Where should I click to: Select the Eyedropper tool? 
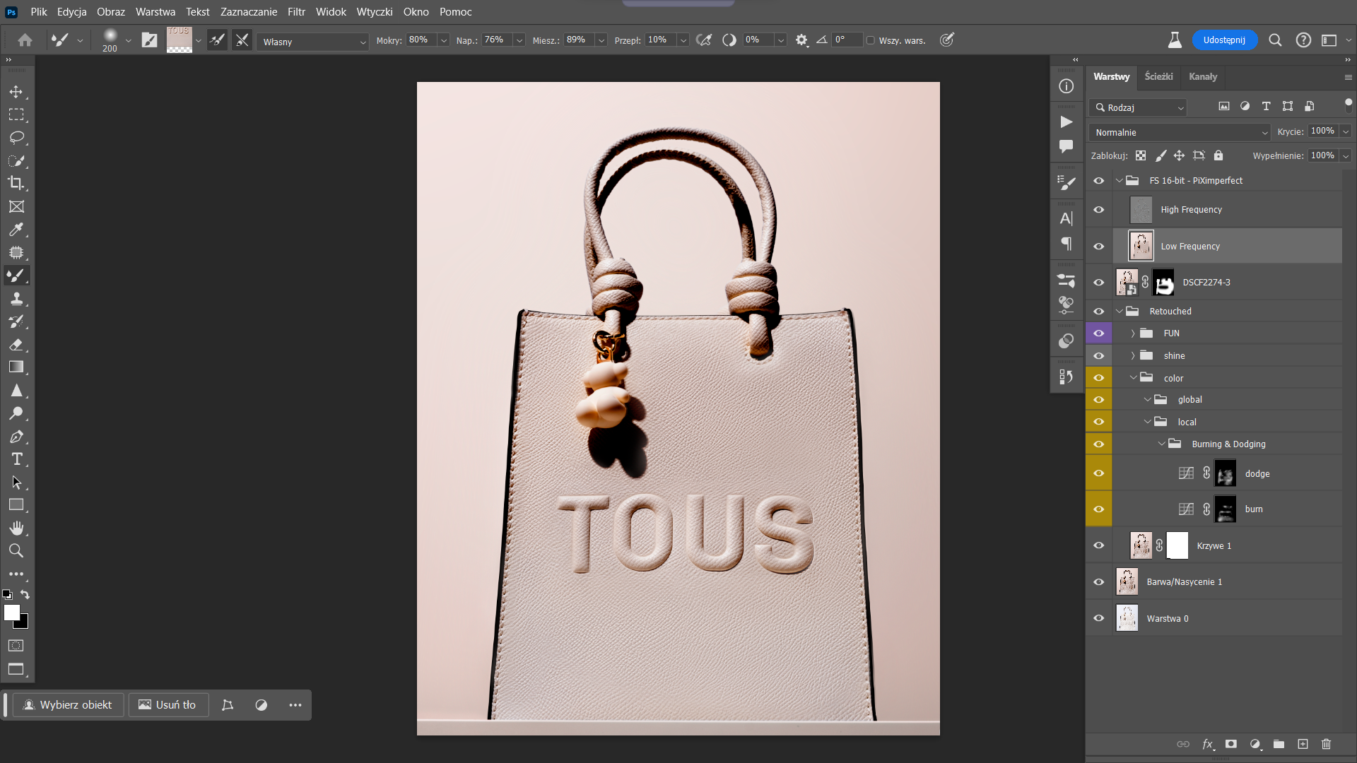click(16, 230)
